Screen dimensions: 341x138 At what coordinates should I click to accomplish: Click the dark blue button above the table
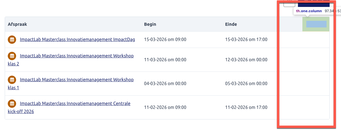pos(314,4)
